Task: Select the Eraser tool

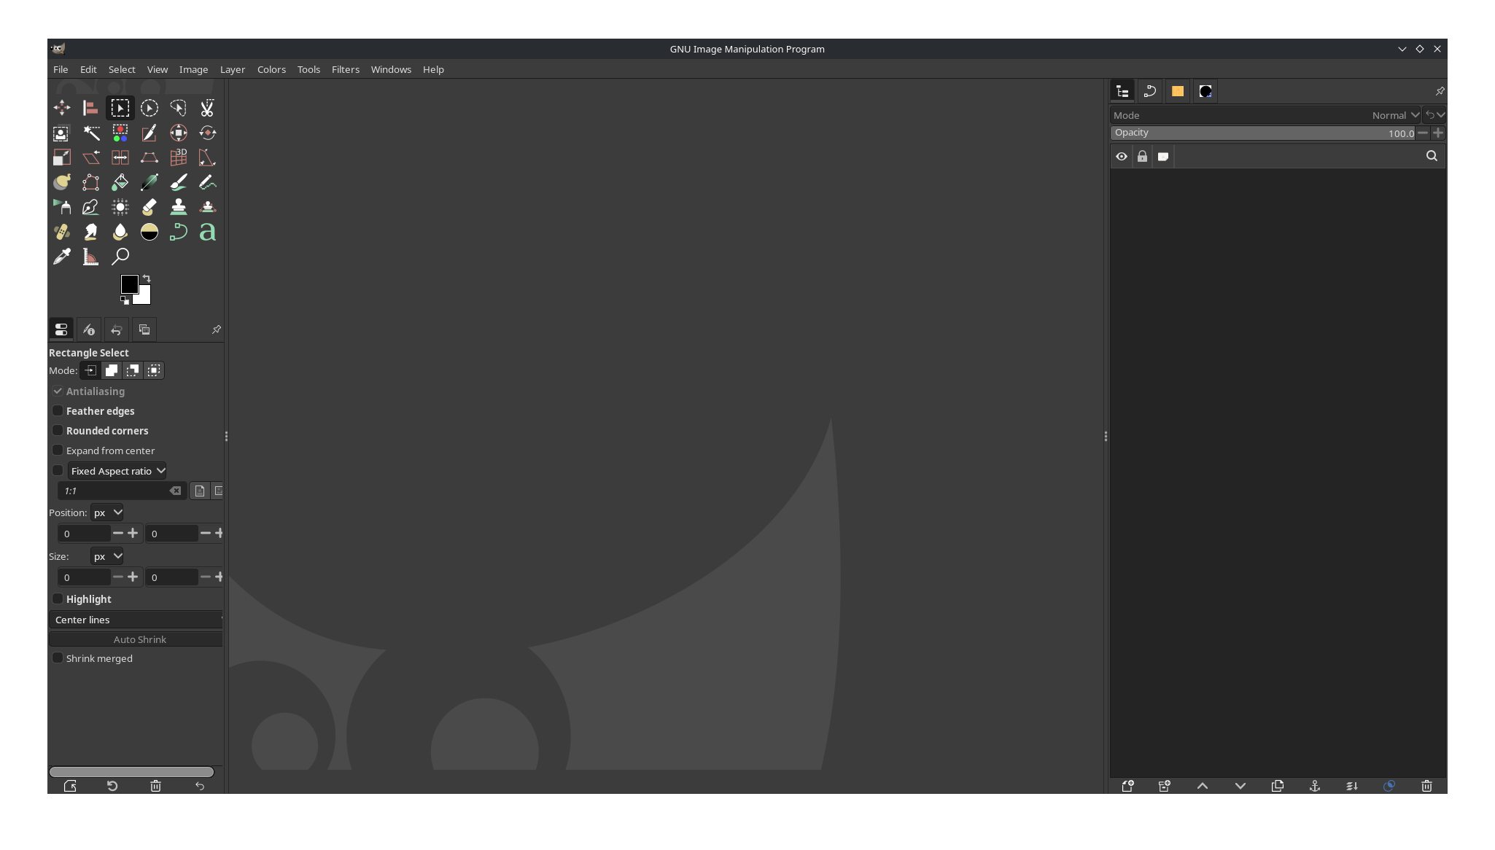Action: [149, 207]
